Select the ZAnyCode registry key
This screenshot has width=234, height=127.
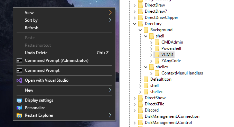(171, 61)
